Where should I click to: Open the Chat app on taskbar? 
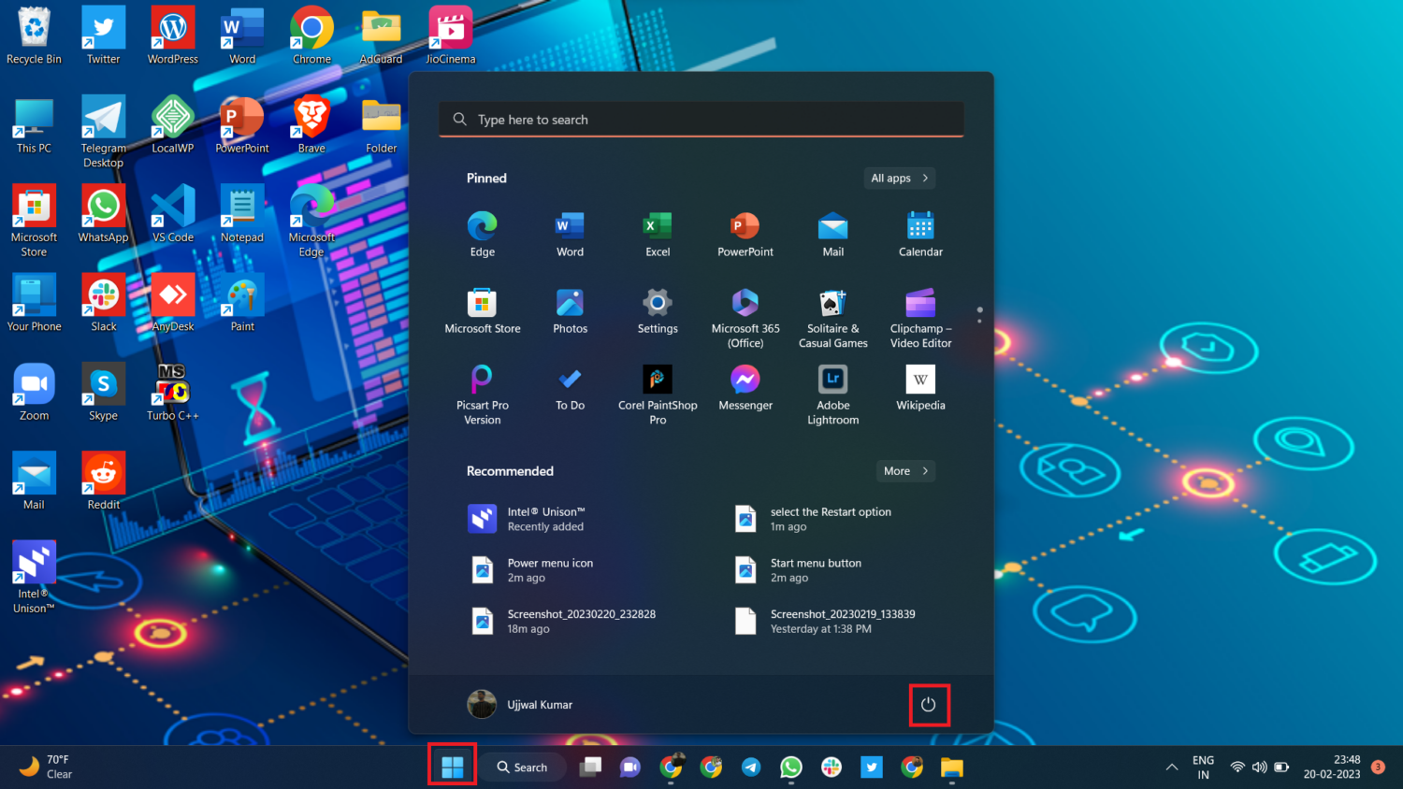point(630,767)
